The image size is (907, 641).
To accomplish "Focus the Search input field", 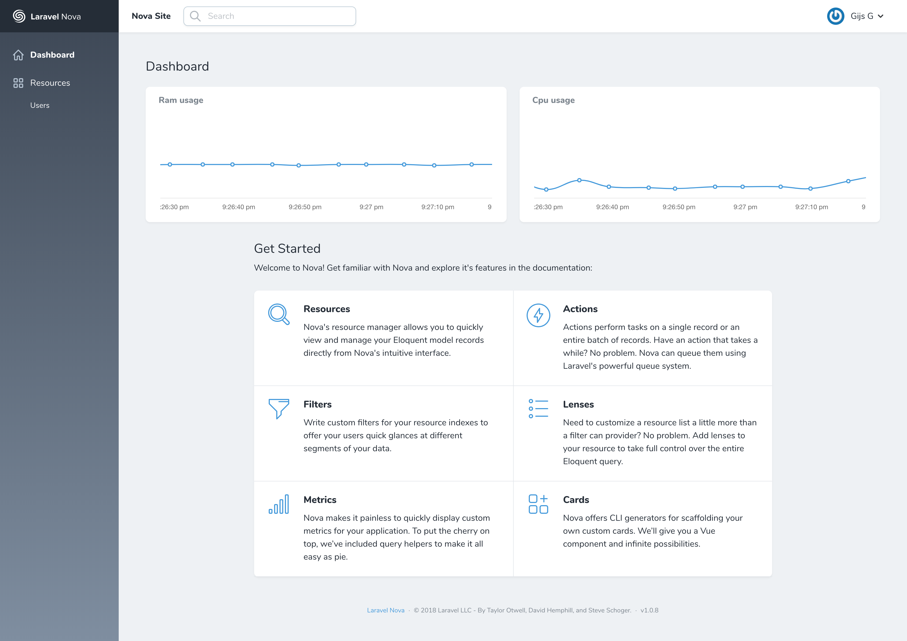I will (x=277, y=16).
